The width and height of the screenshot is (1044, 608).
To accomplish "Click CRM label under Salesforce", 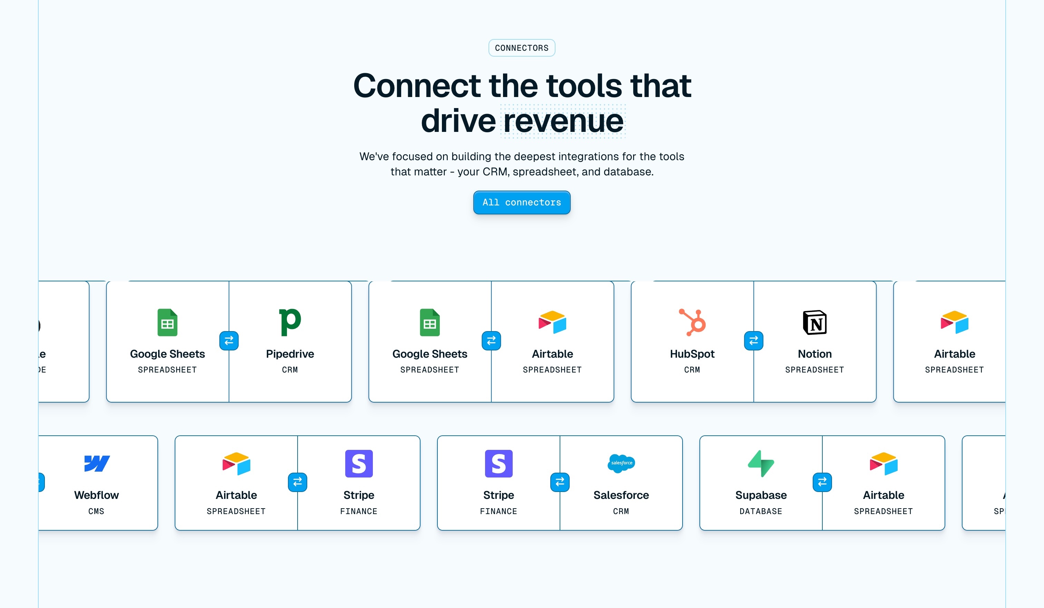I will pos(621,511).
